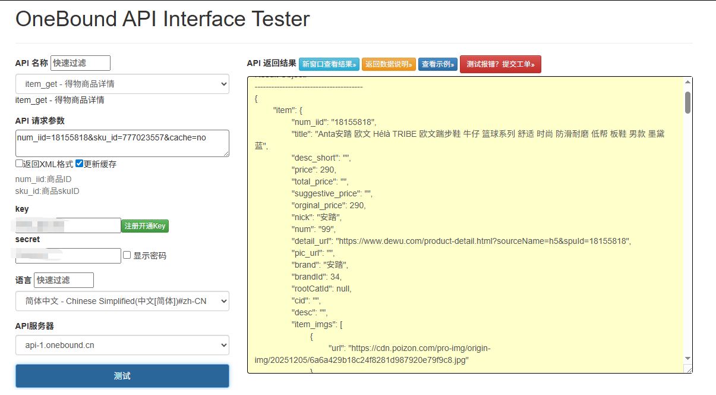Click the num_iid:商品ID hint text
This screenshot has height=395, width=716.
pos(43,179)
